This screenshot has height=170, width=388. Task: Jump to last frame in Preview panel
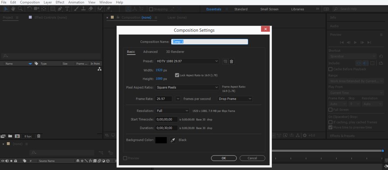pyautogui.click(x=369, y=42)
